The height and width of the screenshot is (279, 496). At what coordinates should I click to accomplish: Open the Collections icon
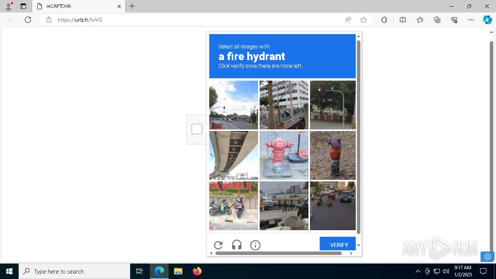[x=437, y=20]
